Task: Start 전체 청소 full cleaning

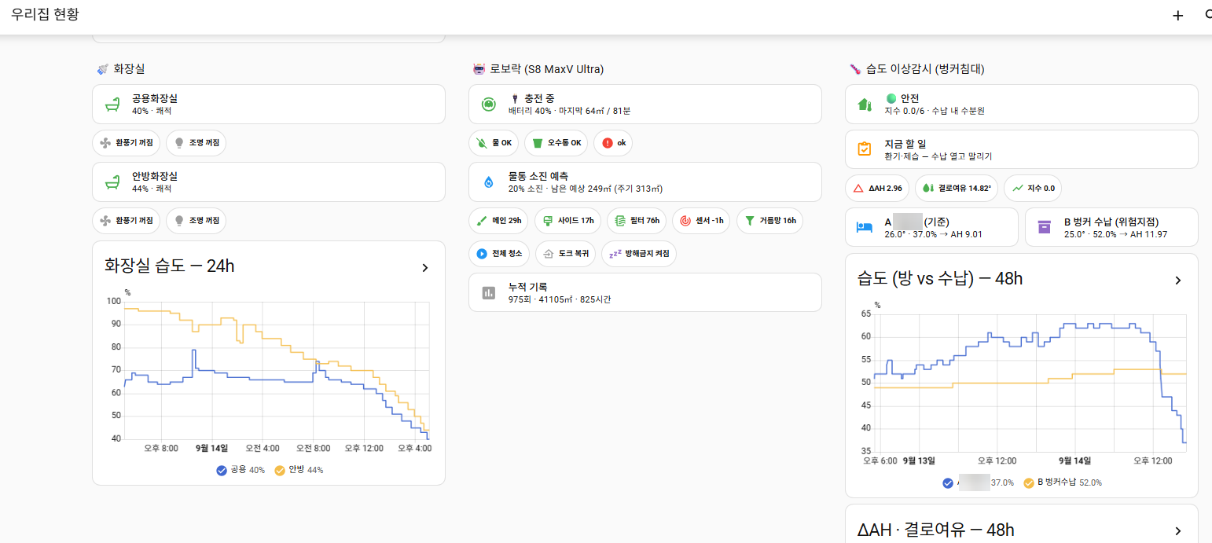Action: tap(499, 254)
